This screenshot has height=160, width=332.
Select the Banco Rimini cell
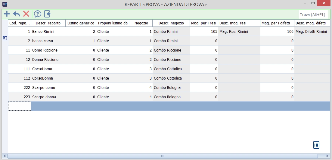[x=48, y=32]
